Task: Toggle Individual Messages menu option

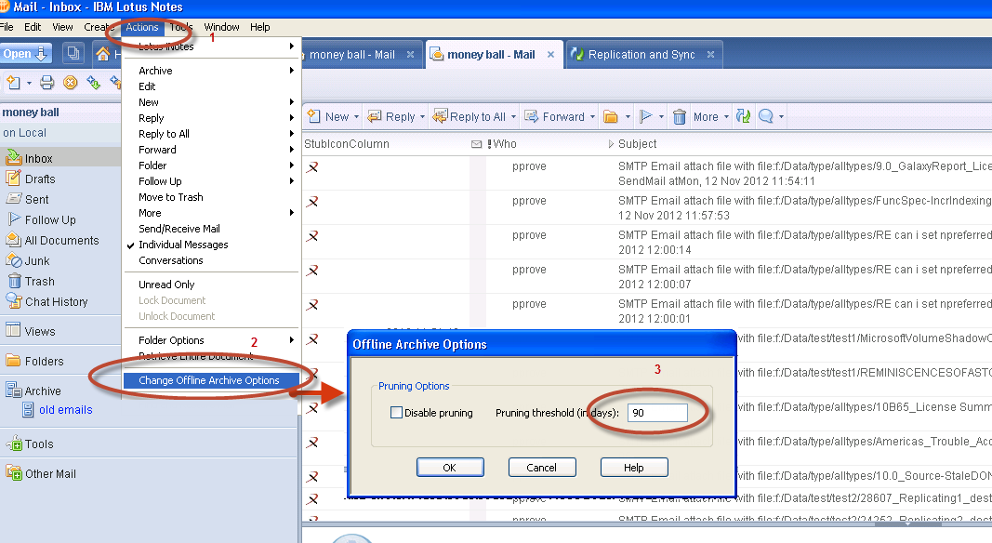Action: [x=211, y=245]
